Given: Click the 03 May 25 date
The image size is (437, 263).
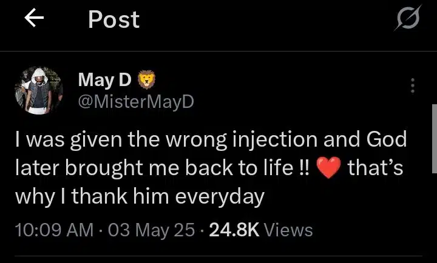Looking at the screenshot, I should (x=151, y=230).
